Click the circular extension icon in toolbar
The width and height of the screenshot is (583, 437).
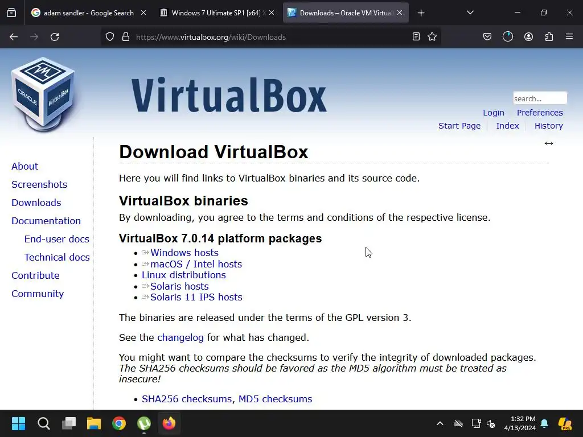[x=508, y=36]
